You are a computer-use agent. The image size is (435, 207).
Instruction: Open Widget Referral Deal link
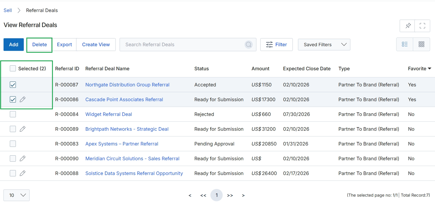108,114
